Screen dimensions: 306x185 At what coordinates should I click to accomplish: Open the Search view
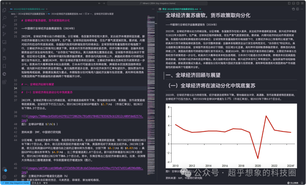4,18
